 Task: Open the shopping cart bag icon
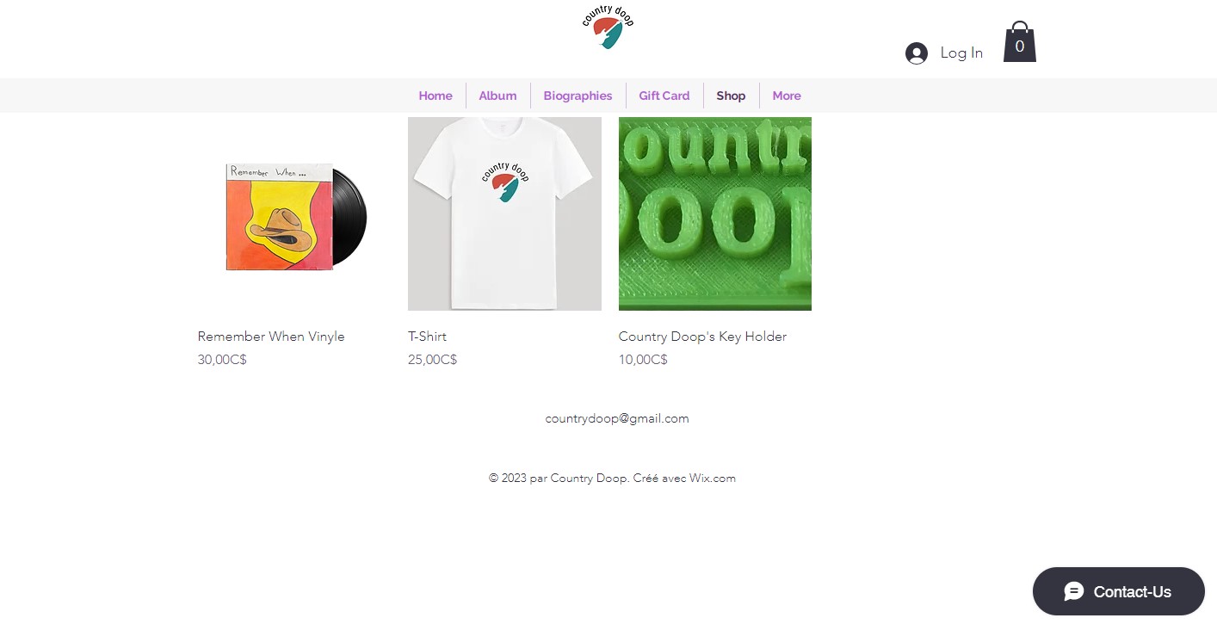pyautogui.click(x=1019, y=41)
